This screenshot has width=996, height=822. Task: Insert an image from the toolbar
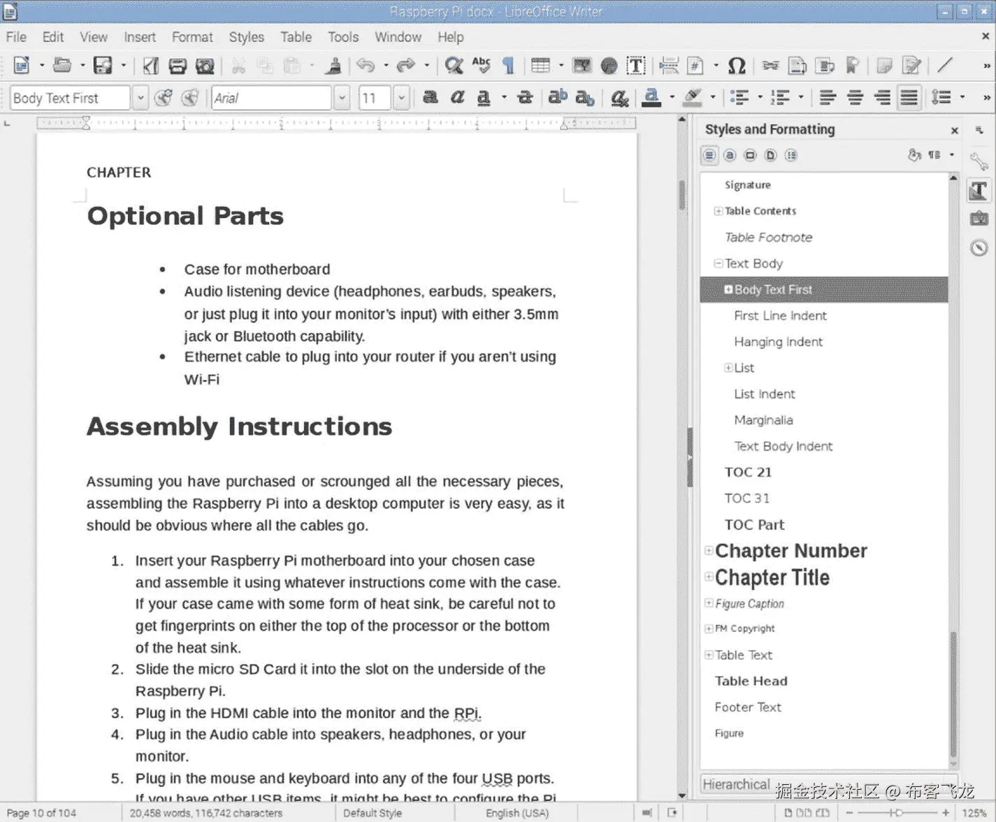click(582, 66)
